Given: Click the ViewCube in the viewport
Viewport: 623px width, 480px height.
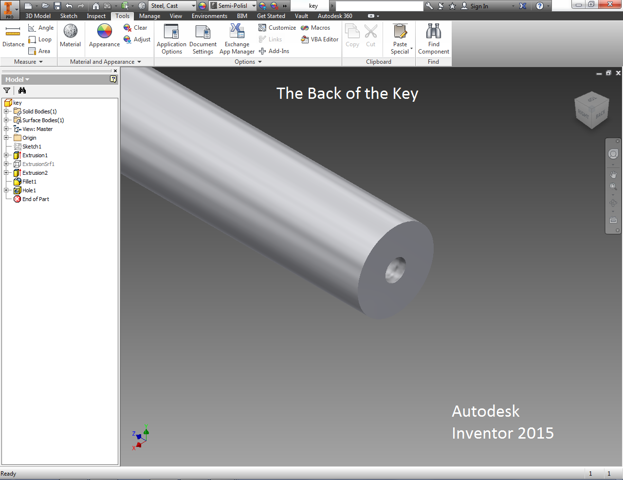Looking at the screenshot, I should 592,111.
